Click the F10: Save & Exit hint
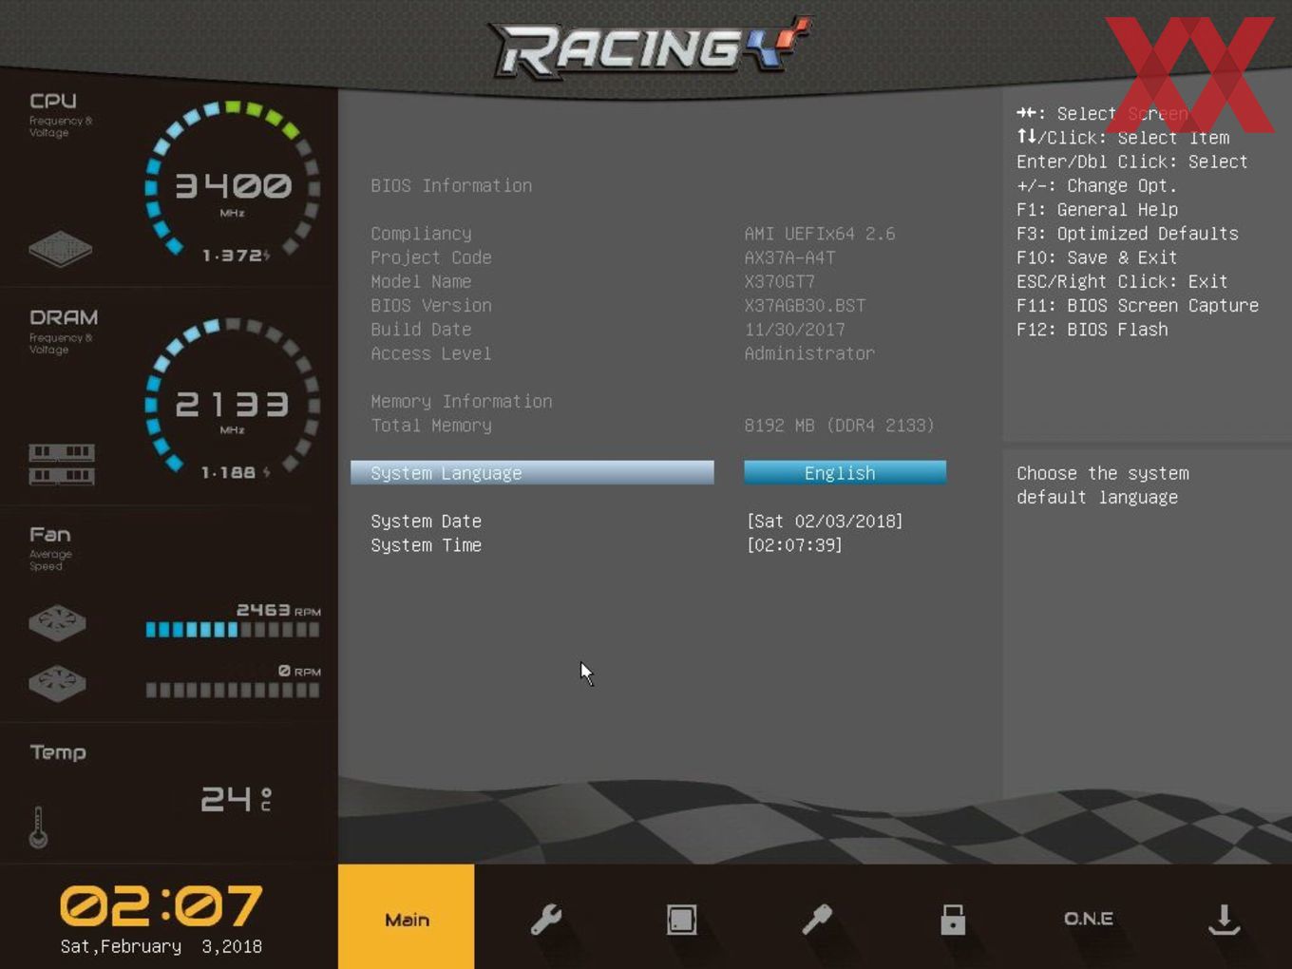This screenshot has height=969, width=1292. pos(1096,257)
